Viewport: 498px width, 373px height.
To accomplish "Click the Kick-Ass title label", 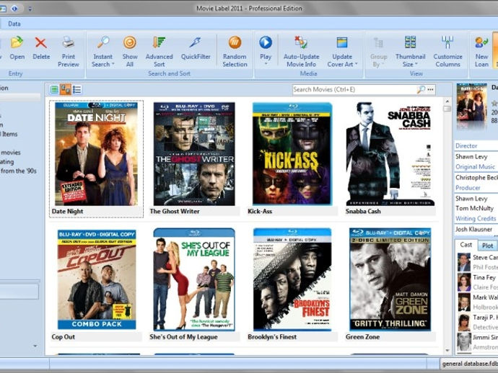I will (260, 212).
